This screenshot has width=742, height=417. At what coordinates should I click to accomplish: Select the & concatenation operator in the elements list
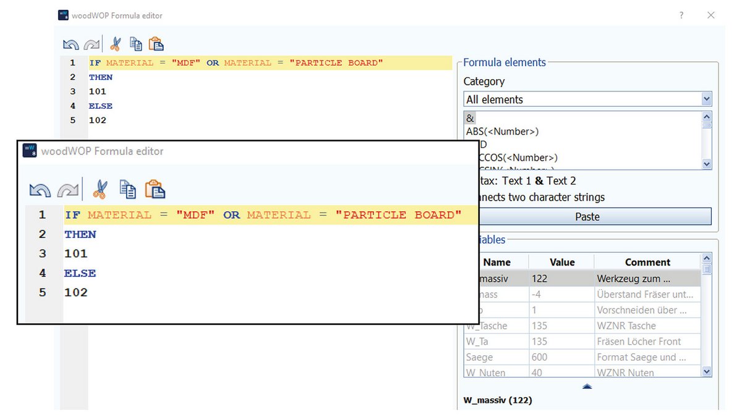[x=470, y=117]
